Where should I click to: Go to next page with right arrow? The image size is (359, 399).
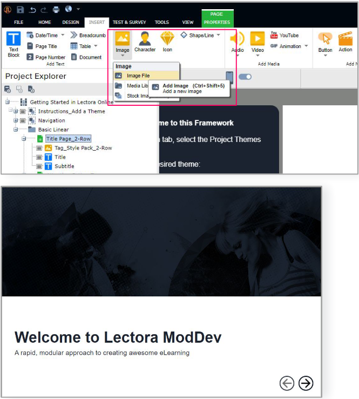pyautogui.click(x=306, y=383)
